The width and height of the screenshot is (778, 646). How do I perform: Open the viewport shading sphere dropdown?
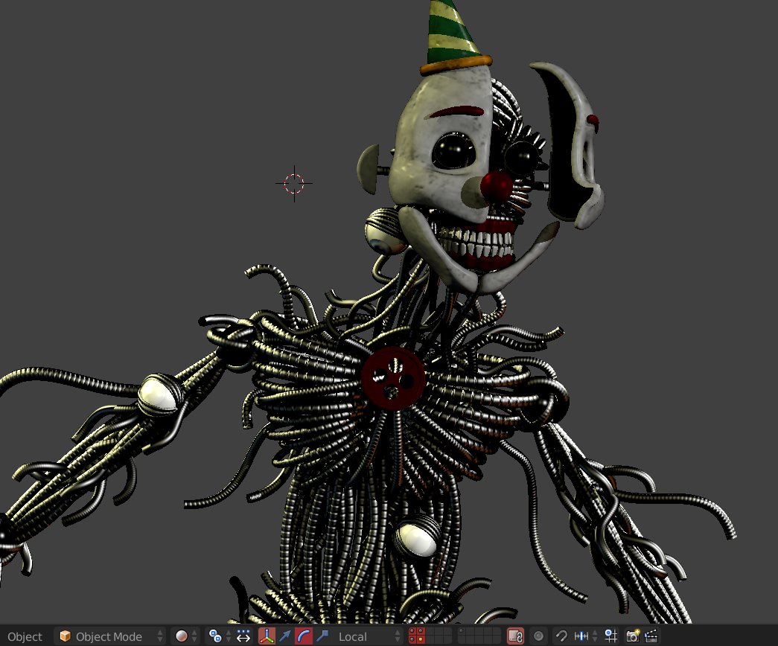[x=187, y=636]
